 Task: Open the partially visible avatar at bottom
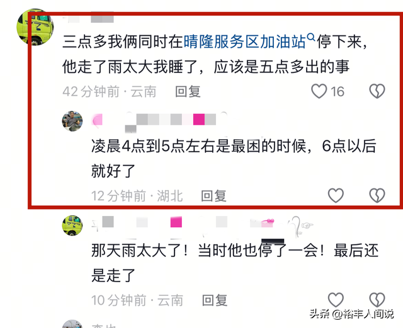[x=72, y=324]
